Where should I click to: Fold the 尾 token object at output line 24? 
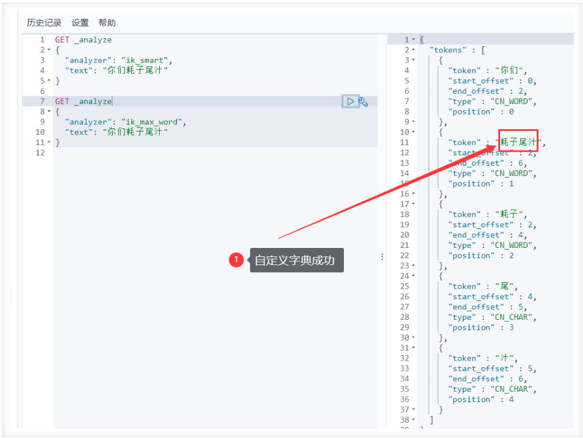[x=413, y=276]
